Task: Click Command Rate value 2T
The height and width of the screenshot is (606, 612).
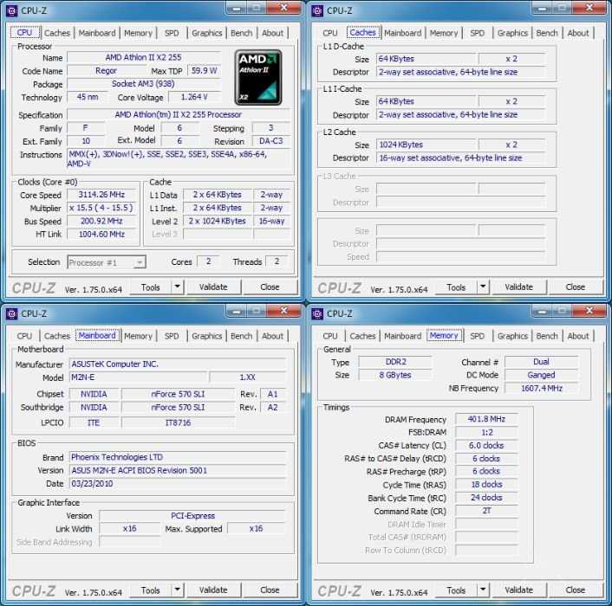Action: pyautogui.click(x=486, y=511)
